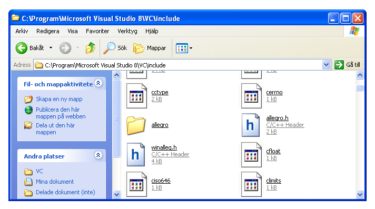Open the Verktyg menu

127,31
